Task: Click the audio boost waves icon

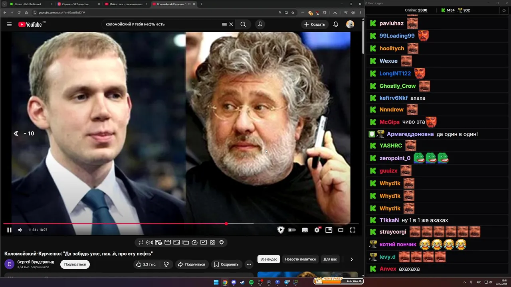Action: pyautogui.click(x=149, y=242)
